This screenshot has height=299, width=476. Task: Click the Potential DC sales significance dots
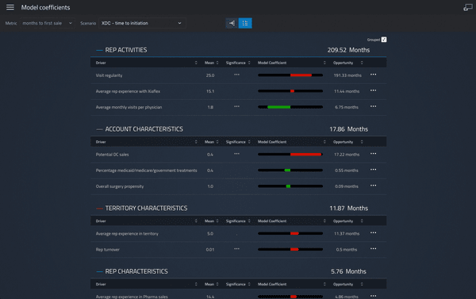236,154
